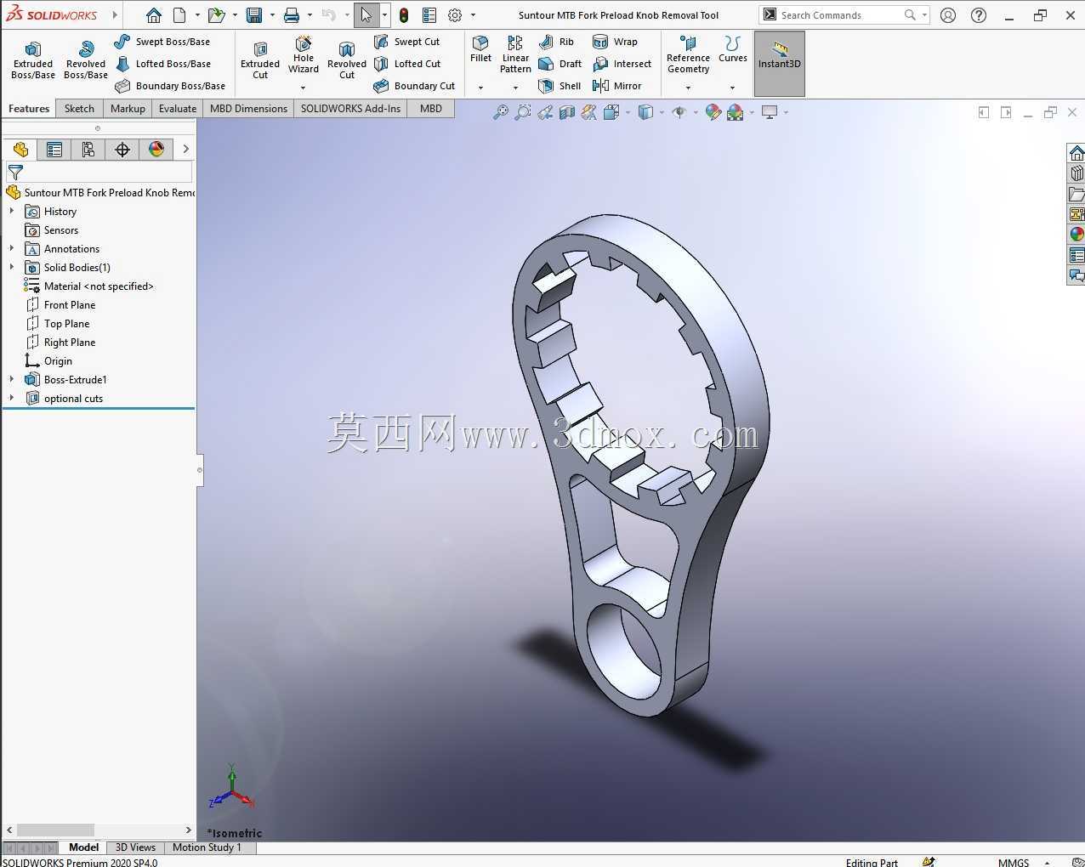This screenshot has height=867, width=1085.
Task: Select the Mirror tool
Action: 616,86
